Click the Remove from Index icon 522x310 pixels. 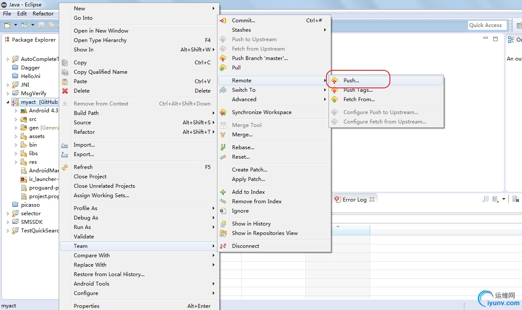tap(223, 202)
